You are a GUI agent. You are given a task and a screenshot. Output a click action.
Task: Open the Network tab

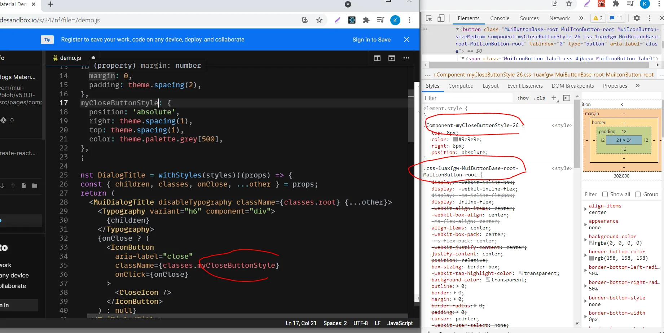coord(559,18)
